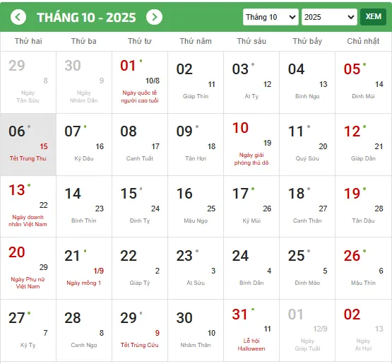Select October 22 Giáp Tý
392x364 pixels.
tap(140, 268)
